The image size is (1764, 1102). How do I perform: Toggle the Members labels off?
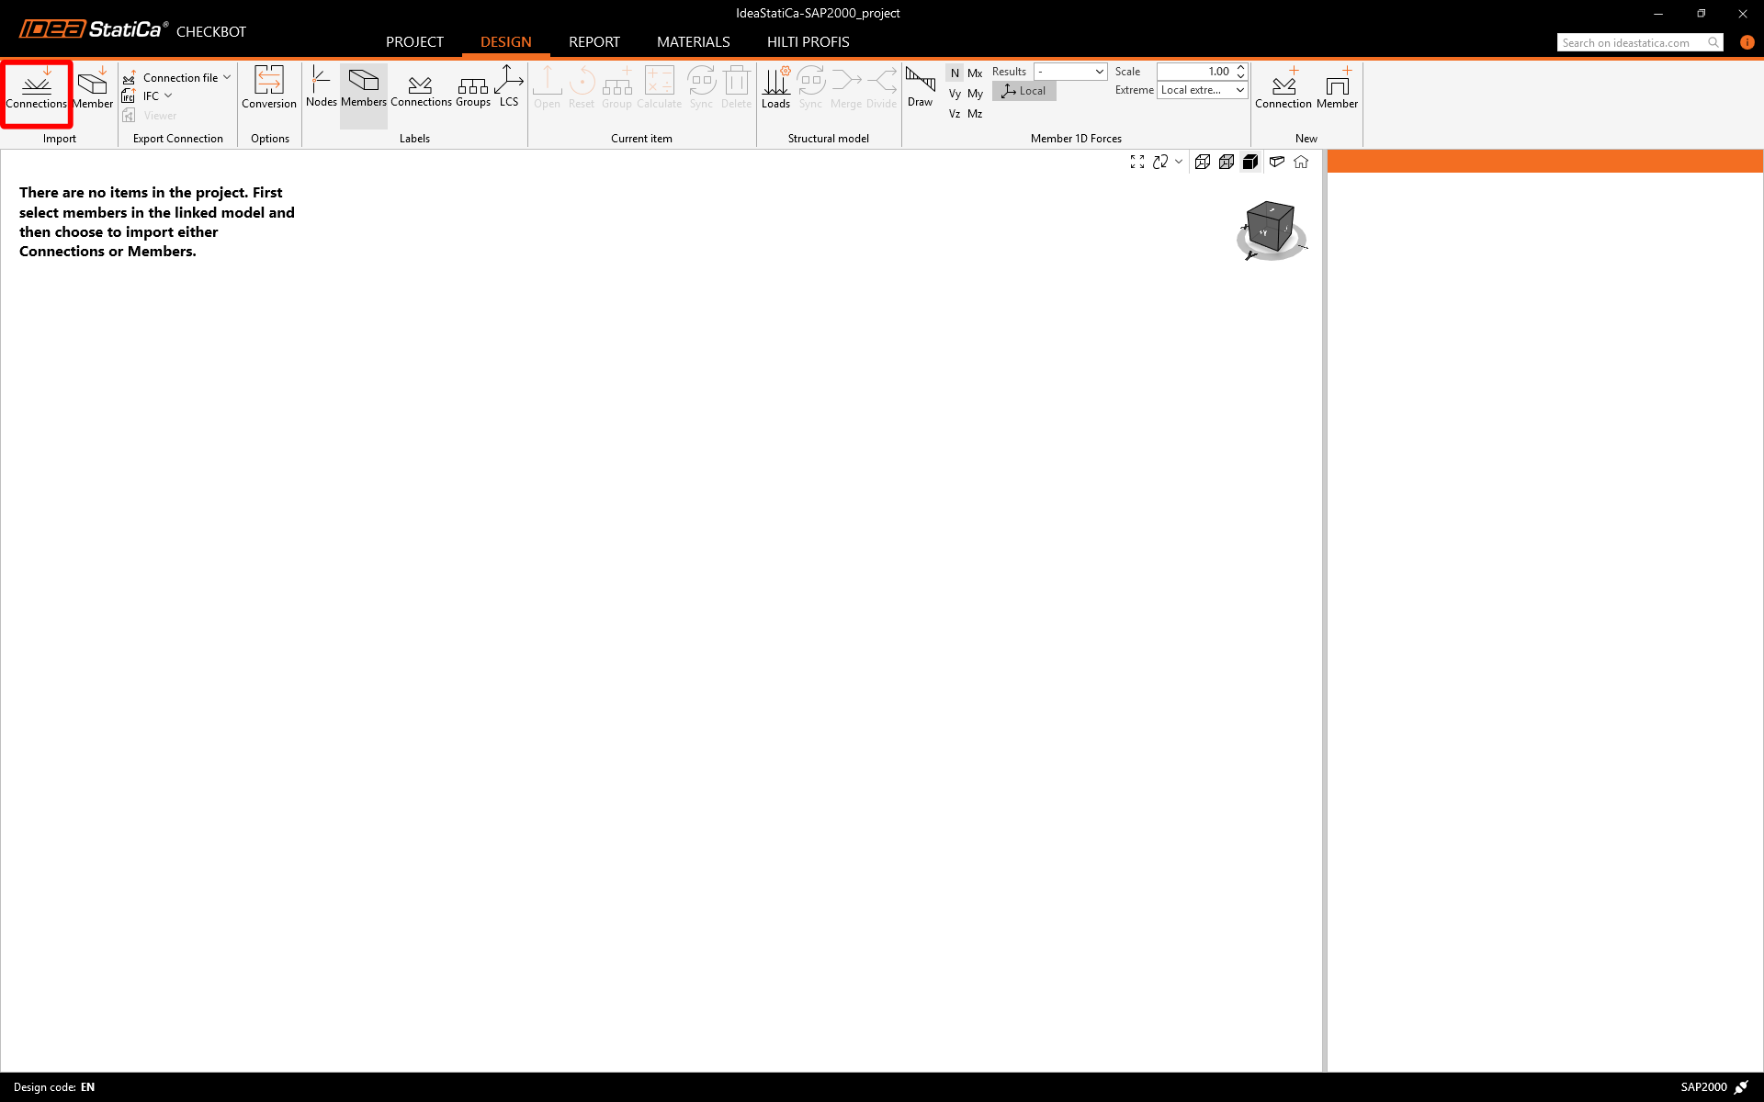click(364, 87)
